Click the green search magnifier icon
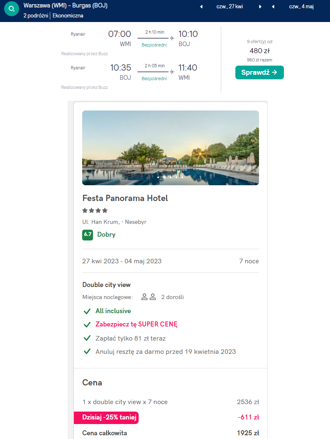Viewport: 330px width, 439px height. click(x=12, y=9)
